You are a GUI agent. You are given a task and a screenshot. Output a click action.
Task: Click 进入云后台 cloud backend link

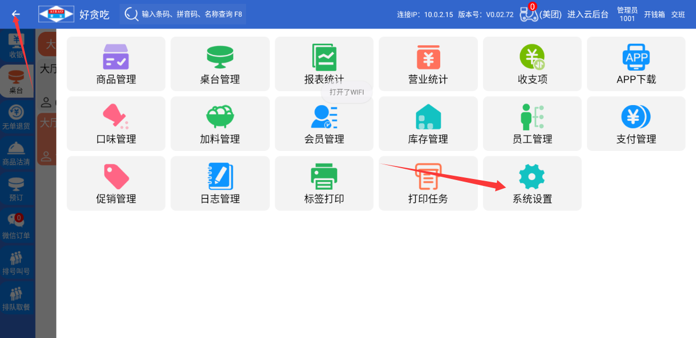588,15
